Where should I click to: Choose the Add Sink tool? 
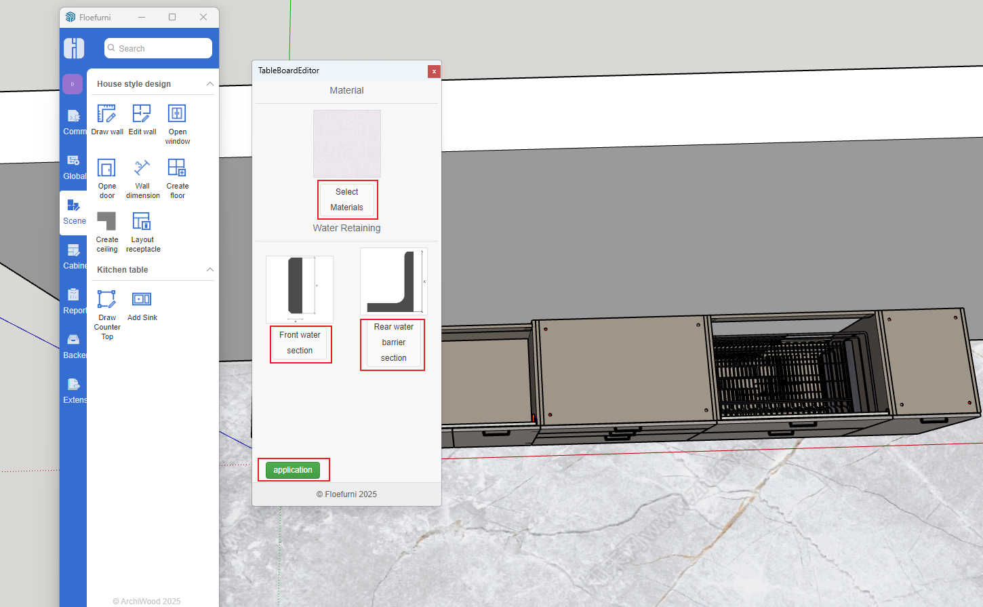coord(142,300)
